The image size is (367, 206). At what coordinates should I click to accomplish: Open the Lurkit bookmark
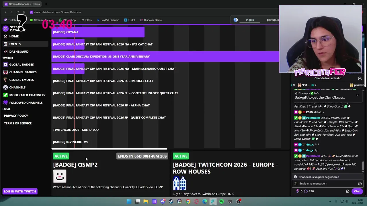130,20
